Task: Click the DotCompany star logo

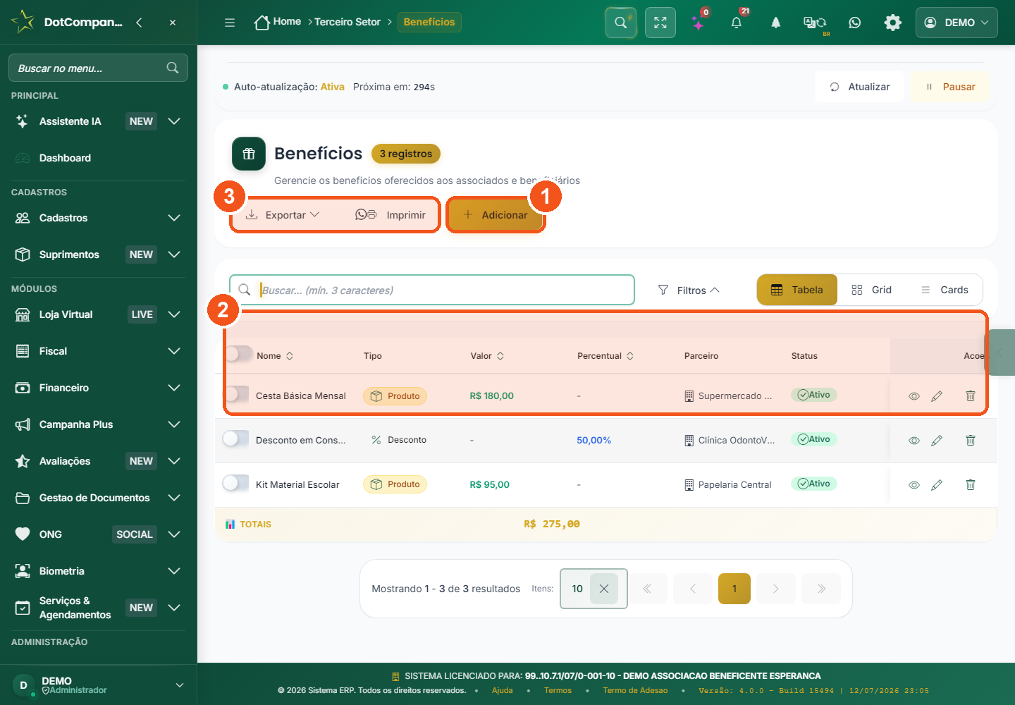Action: point(23,22)
